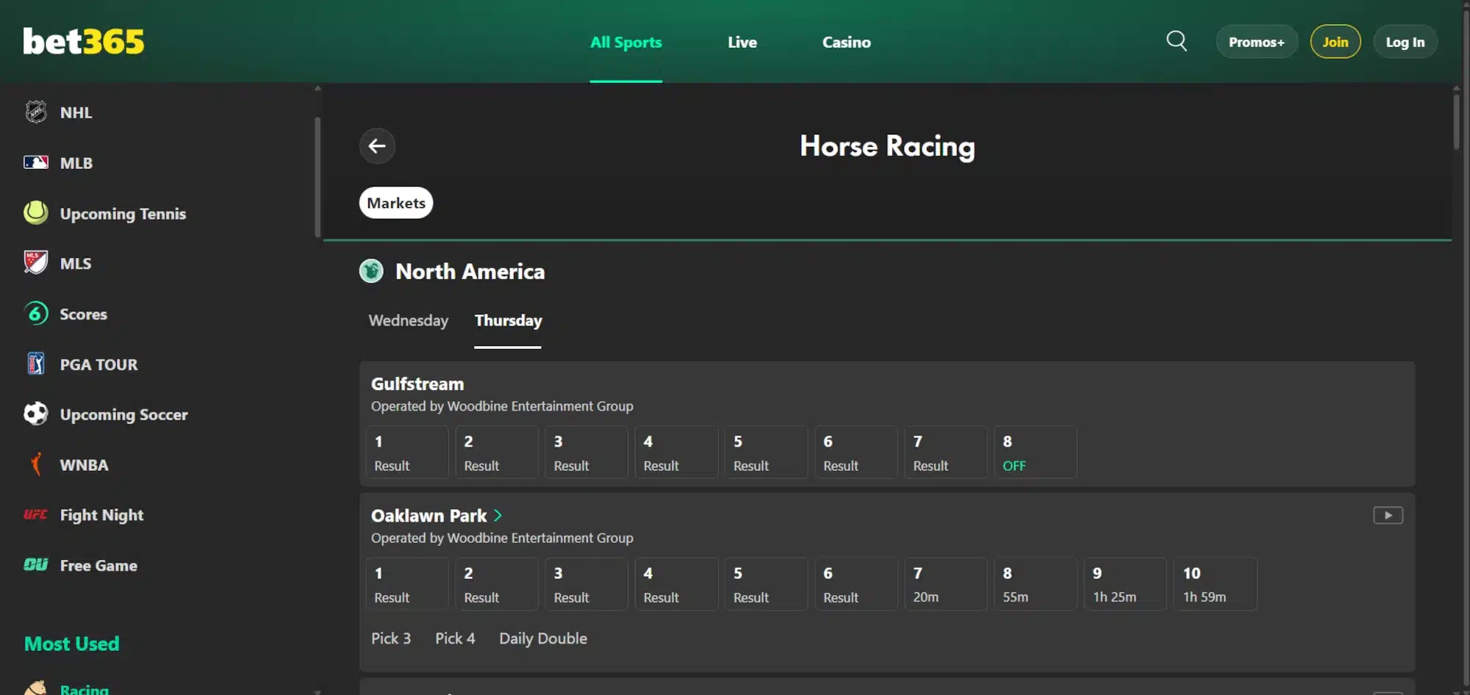1470x695 pixels.
Task: Open the Markets pill
Action: coord(396,203)
